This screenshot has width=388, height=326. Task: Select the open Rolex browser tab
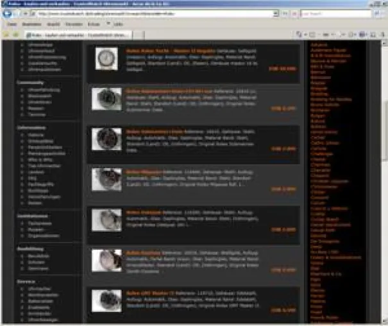[78, 35]
